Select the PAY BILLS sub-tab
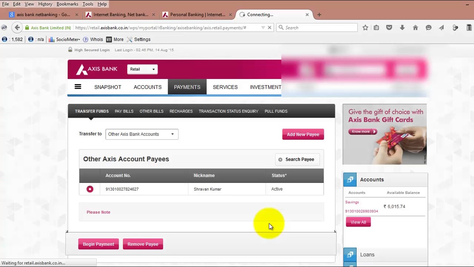Viewport: 474px width, 267px height. coord(124,111)
